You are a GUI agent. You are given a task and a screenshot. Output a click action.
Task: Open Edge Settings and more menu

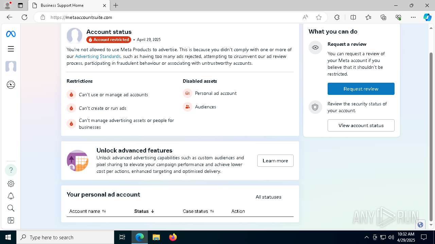click(413, 17)
